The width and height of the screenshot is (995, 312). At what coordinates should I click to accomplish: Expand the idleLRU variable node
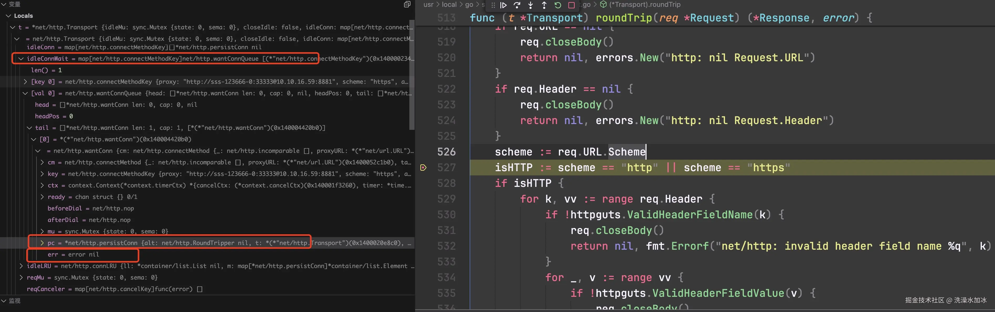(x=21, y=266)
